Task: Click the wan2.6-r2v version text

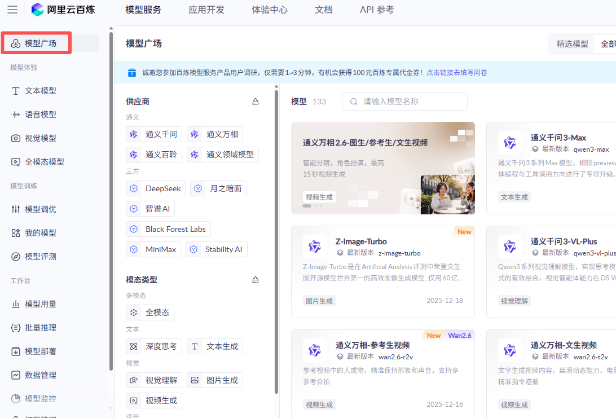Action: [395, 357]
